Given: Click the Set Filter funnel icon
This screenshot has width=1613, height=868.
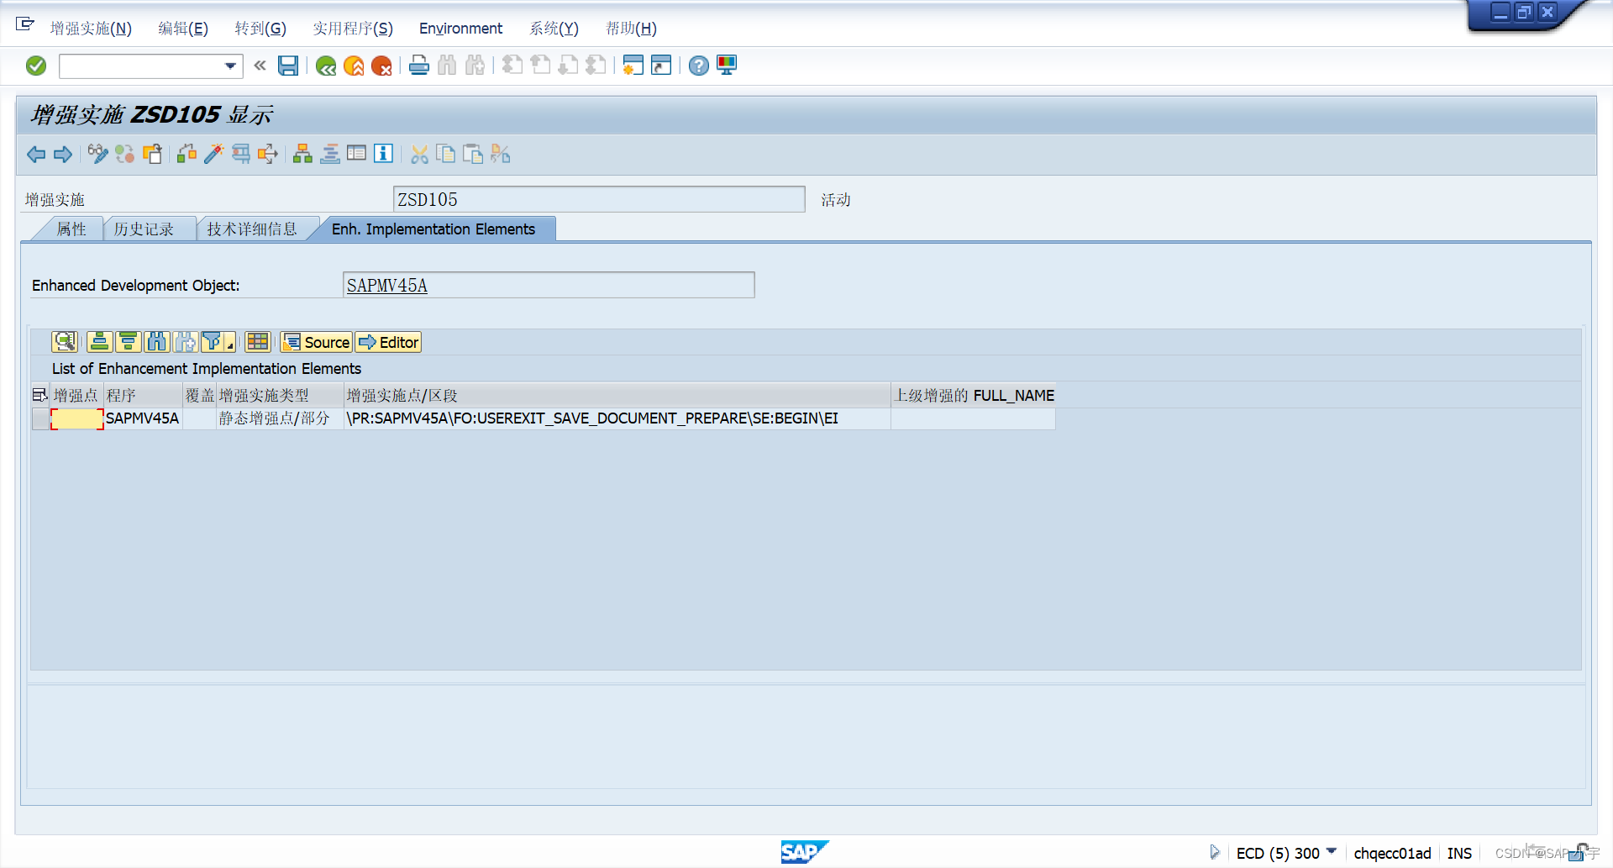Looking at the screenshot, I should coord(212,342).
